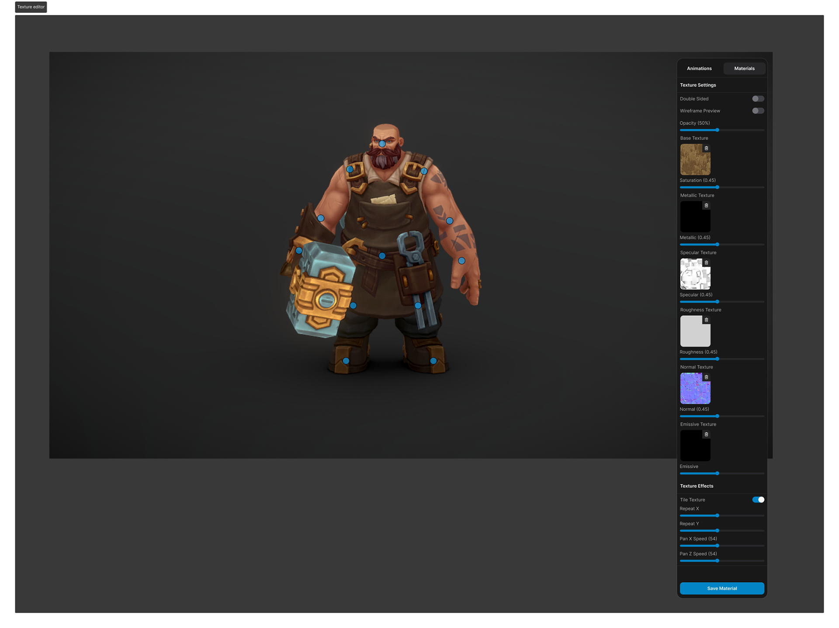Screen dimensions: 839x628
Task: Click the Save Material button
Action: click(x=722, y=588)
